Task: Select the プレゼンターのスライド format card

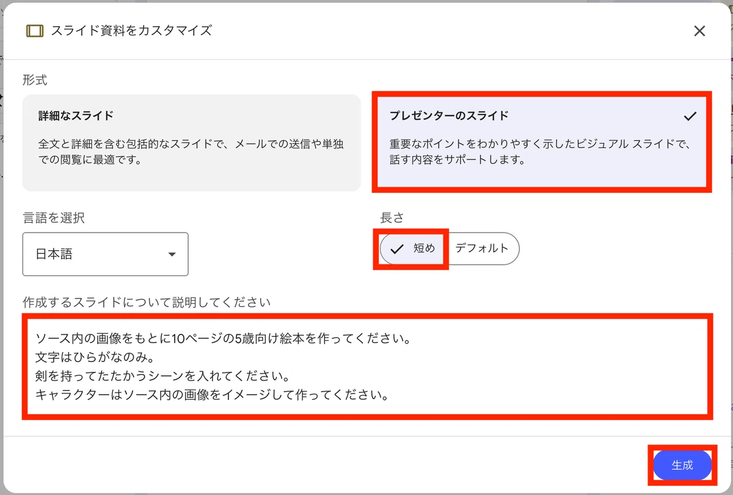Action: (542, 141)
